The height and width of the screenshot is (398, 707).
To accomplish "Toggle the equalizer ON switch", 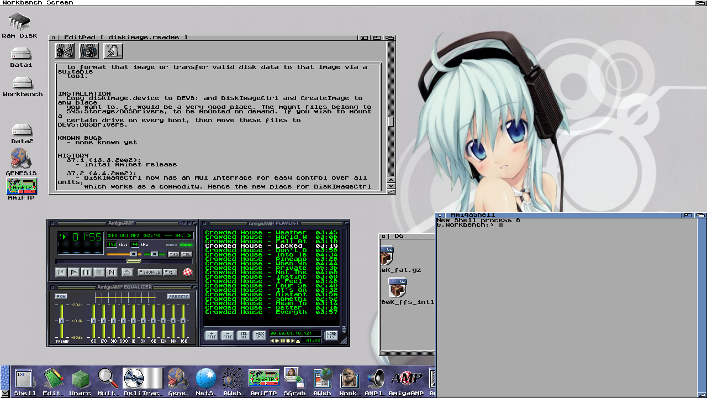I will click(x=61, y=296).
